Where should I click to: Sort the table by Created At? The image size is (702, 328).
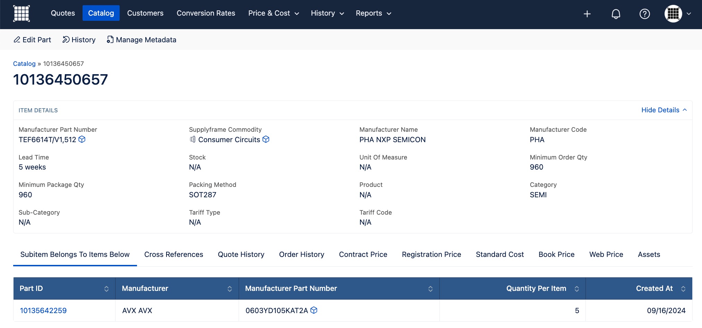(x=683, y=289)
